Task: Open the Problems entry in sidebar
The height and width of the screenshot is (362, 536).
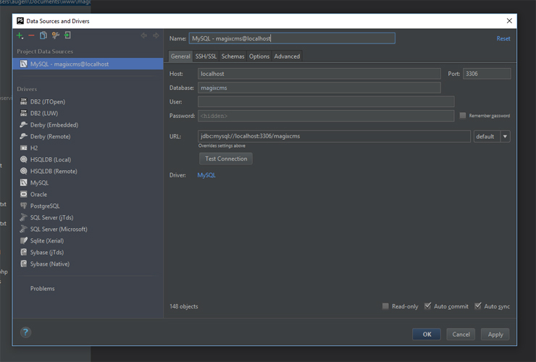Action: click(43, 288)
